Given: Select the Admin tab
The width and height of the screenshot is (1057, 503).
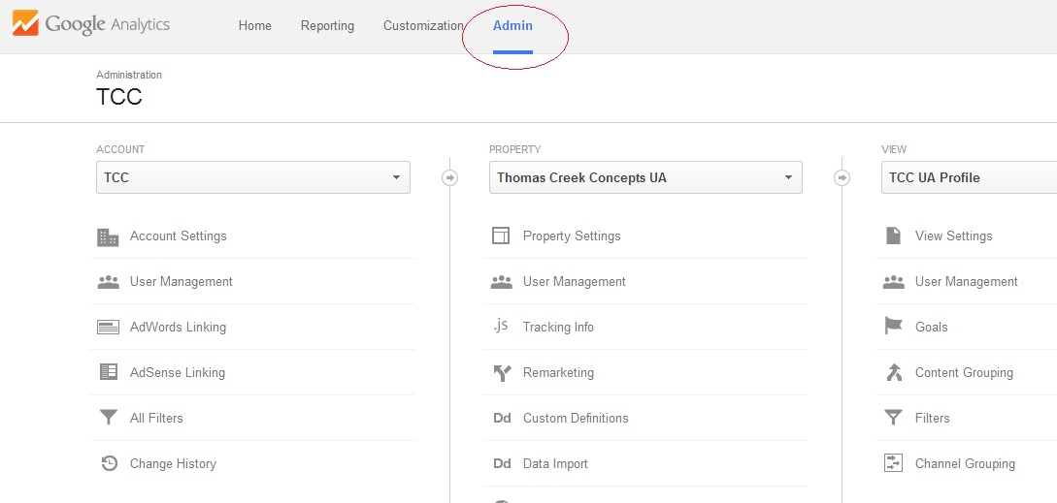Looking at the screenshot, I should click(x=512, y=25).
